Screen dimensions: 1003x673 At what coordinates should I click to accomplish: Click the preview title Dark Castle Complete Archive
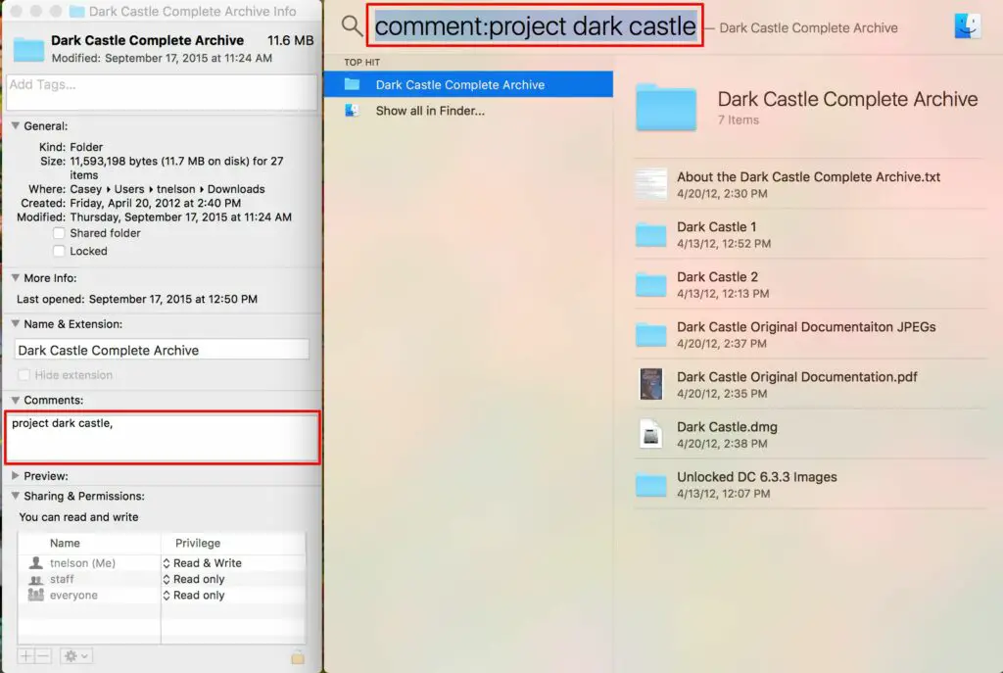pos(847,99)
